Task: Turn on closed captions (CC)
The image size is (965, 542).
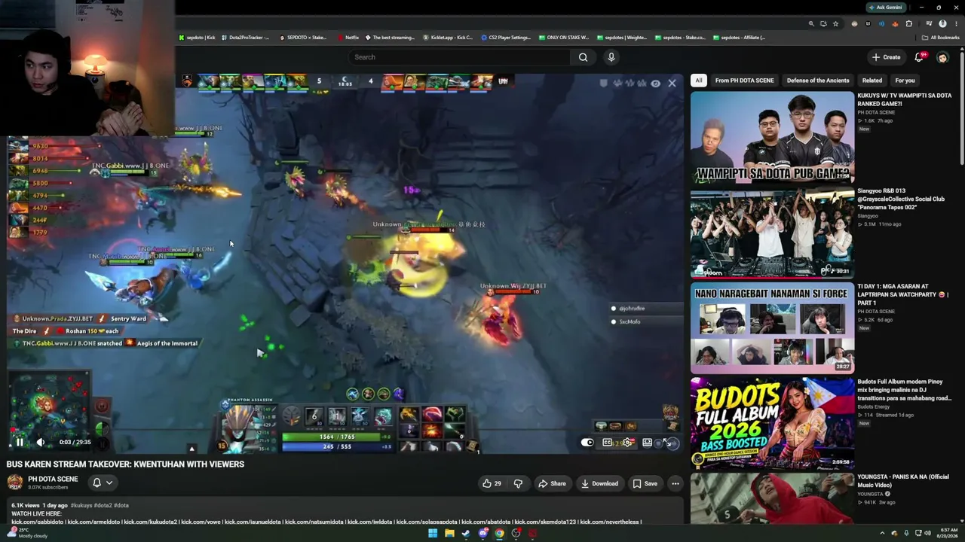Action: click(x=607, y=443)
